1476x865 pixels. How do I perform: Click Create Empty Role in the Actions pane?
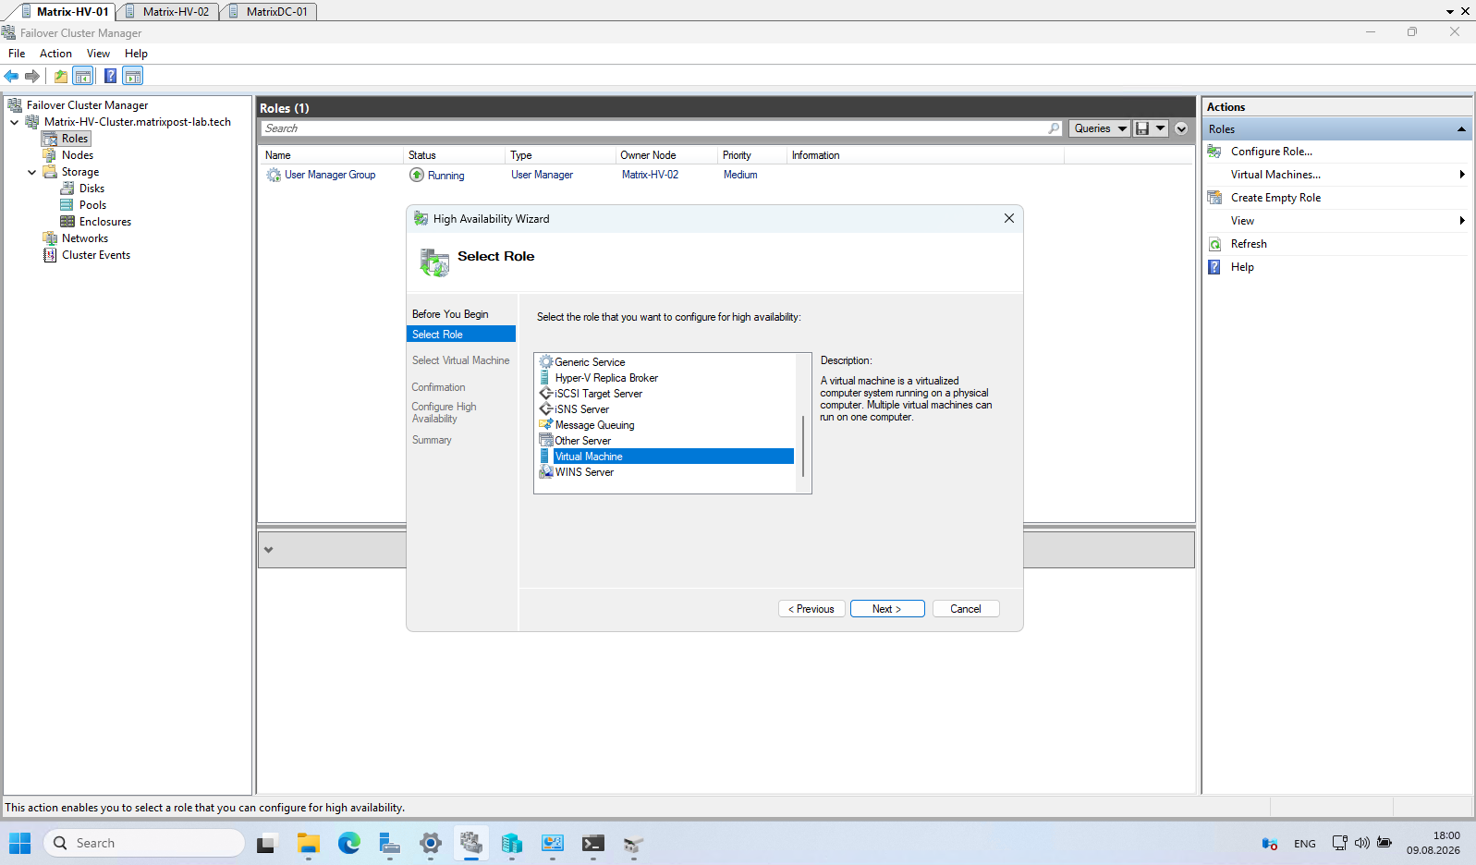point(1275,198)
